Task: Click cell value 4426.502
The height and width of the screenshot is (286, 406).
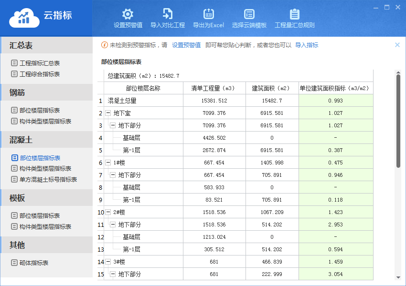Action: coord(214,138)
